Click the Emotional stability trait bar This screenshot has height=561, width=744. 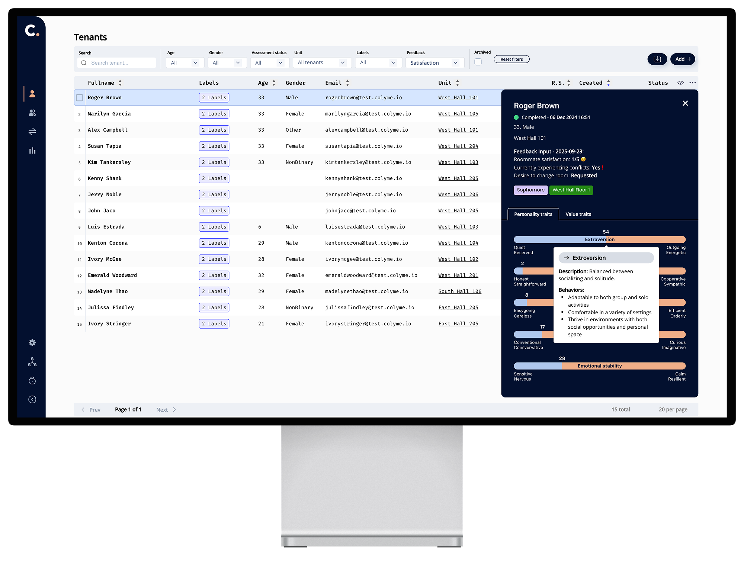pyautogui.click(x=599, y=366)
